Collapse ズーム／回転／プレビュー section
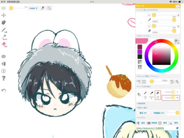The width and height of the screenshot is (184, 138). point(158,76)
